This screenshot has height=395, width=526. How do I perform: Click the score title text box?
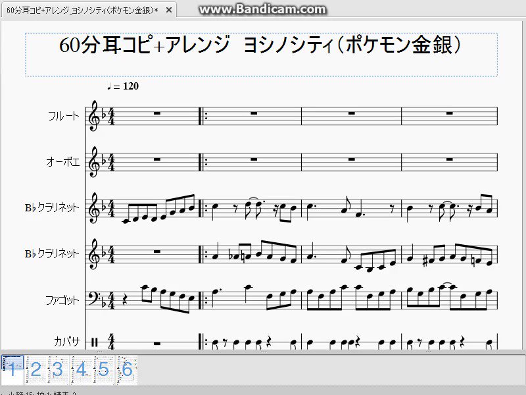[261, 55]
